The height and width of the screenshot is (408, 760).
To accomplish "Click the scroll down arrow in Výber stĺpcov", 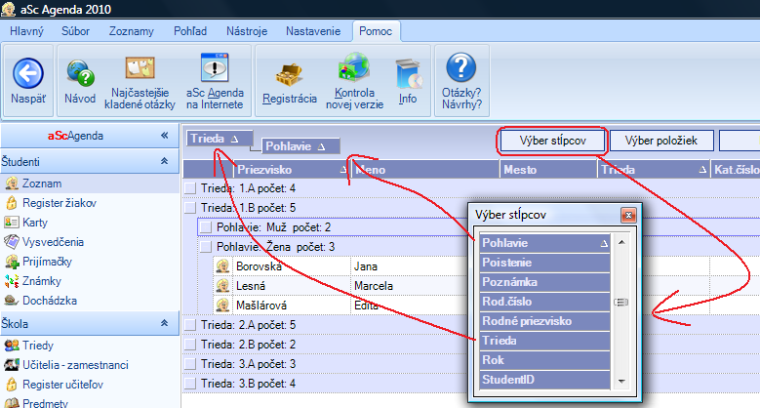I will [x=621, y=382].
